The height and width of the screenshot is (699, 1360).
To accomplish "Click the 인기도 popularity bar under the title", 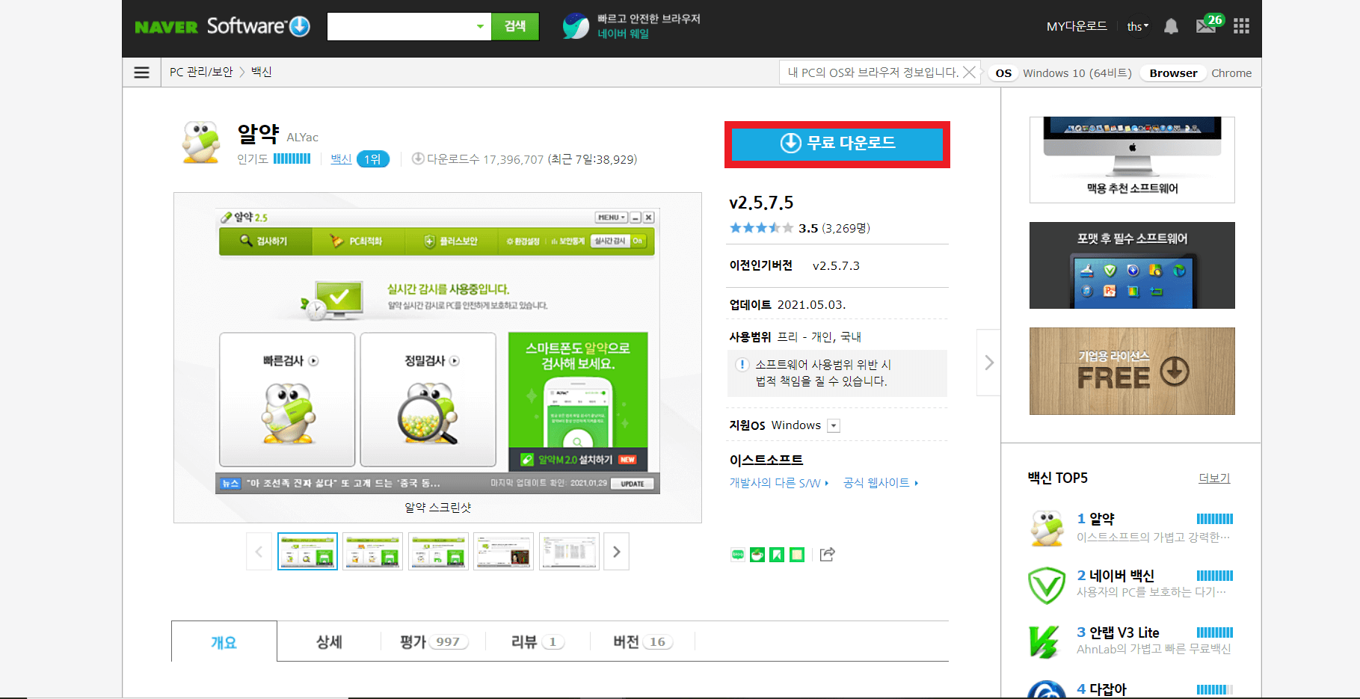I will coord(292,158).
